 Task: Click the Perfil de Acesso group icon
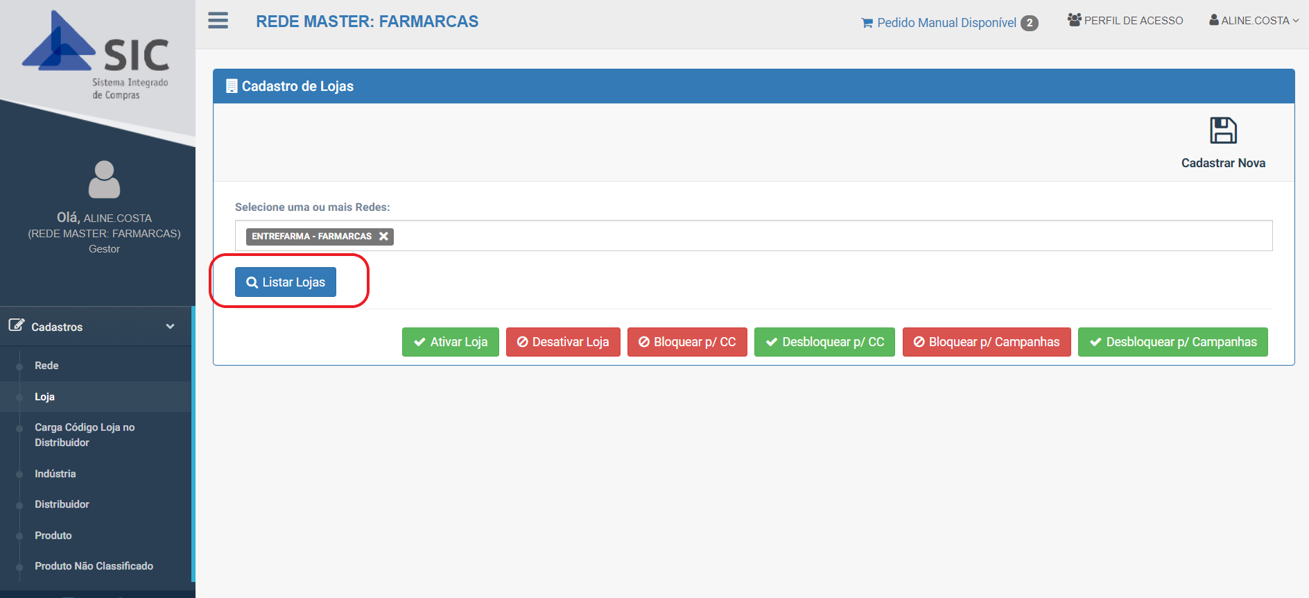[1075, 20]
